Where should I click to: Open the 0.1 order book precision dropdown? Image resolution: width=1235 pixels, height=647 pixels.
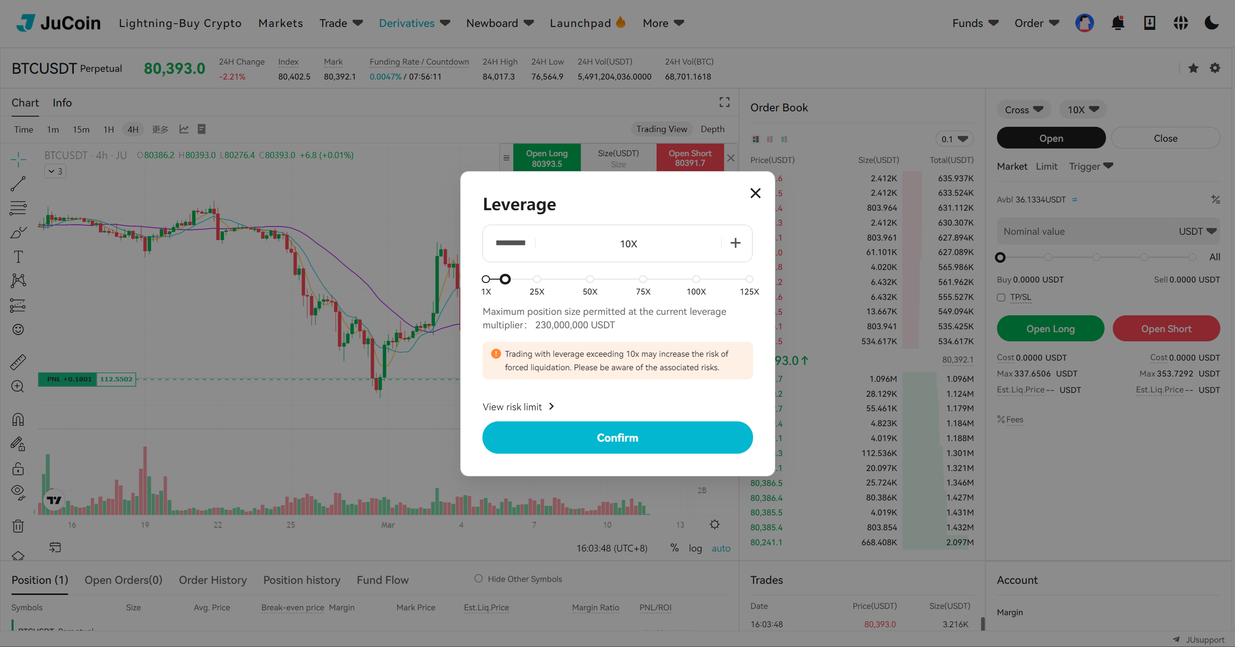pos(954,139)
